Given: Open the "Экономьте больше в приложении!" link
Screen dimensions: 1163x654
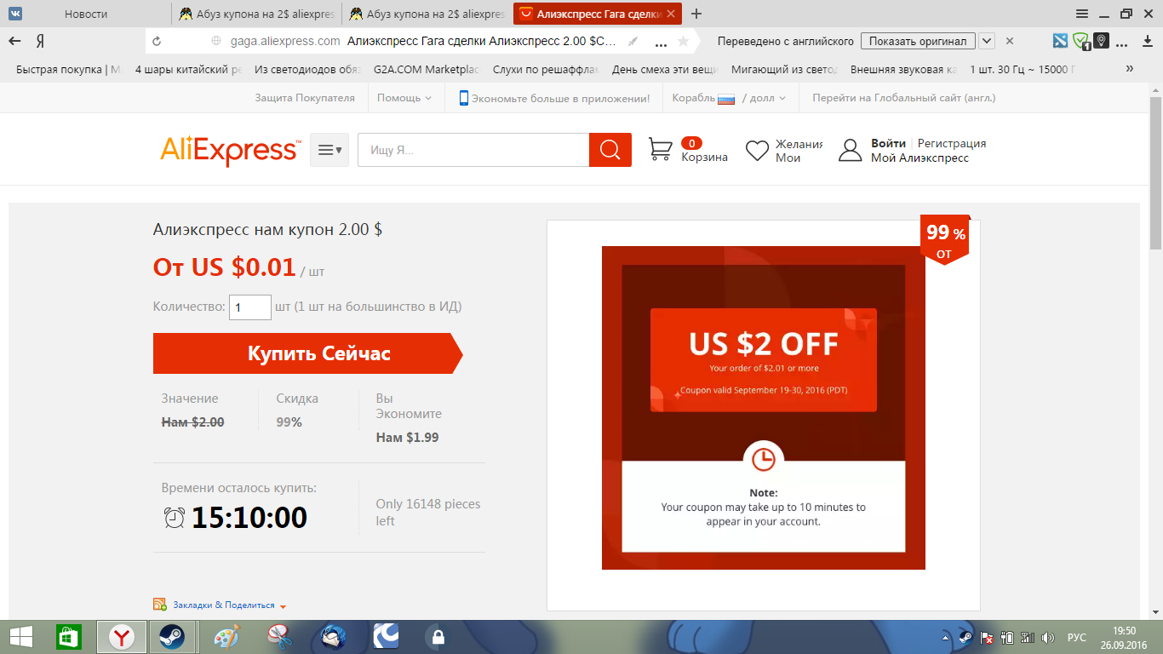Looking at the screenshot, I should click(x=560, y=98).
